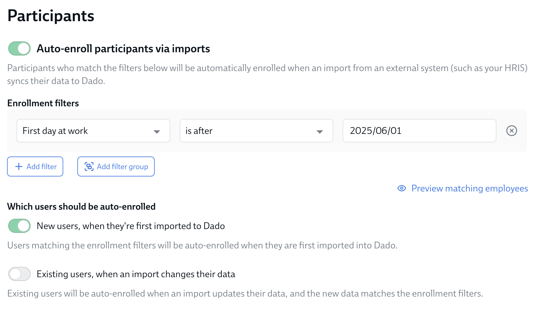This screenshot has height=313, width=537.
Task: Click the Add filter button
Action: pyautogui.click(x=35, y=166)
